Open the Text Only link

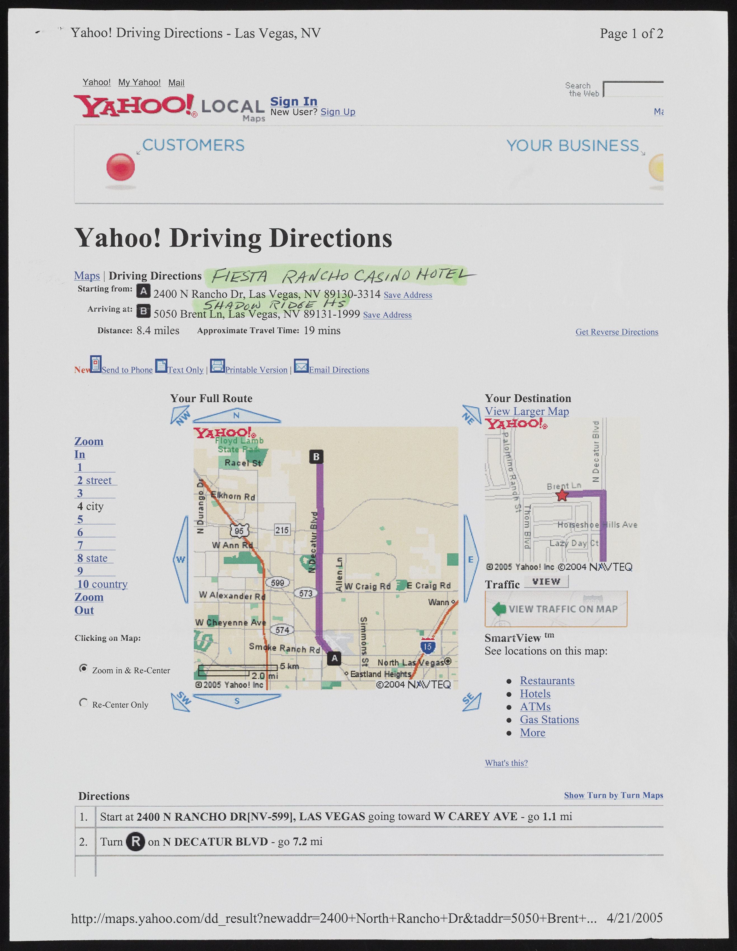coord(186,370)
